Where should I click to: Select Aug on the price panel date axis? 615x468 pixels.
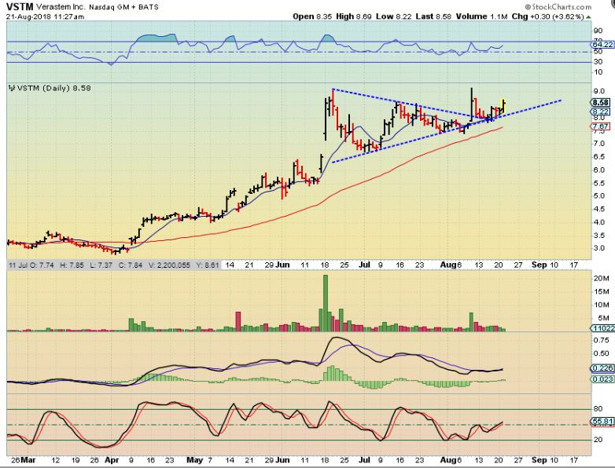tap(448, 265)
